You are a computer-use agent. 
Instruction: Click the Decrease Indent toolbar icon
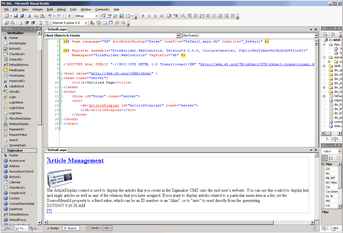(x=27, y=23)
